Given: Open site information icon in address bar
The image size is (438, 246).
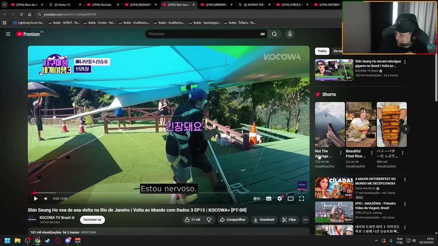Looking at the screenshot, I should [x=39, y=14].
